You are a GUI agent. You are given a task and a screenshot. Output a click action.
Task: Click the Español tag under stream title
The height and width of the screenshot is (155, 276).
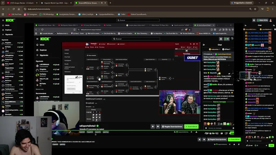tap(55, 144)
